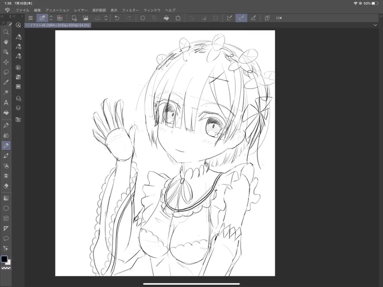This screenshot has height=287, width=383.
Task: Click the Clear/Delete sunburst icon in command bar
Action: coord(142,18)
